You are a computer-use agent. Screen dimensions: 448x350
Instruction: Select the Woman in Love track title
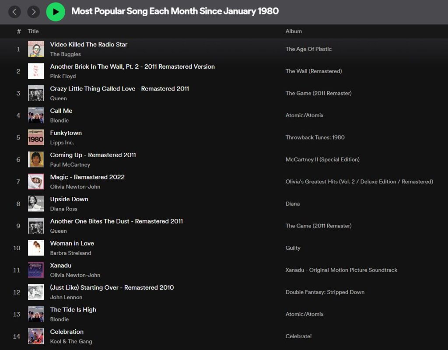pyautogui.click(x=72, y=243)
